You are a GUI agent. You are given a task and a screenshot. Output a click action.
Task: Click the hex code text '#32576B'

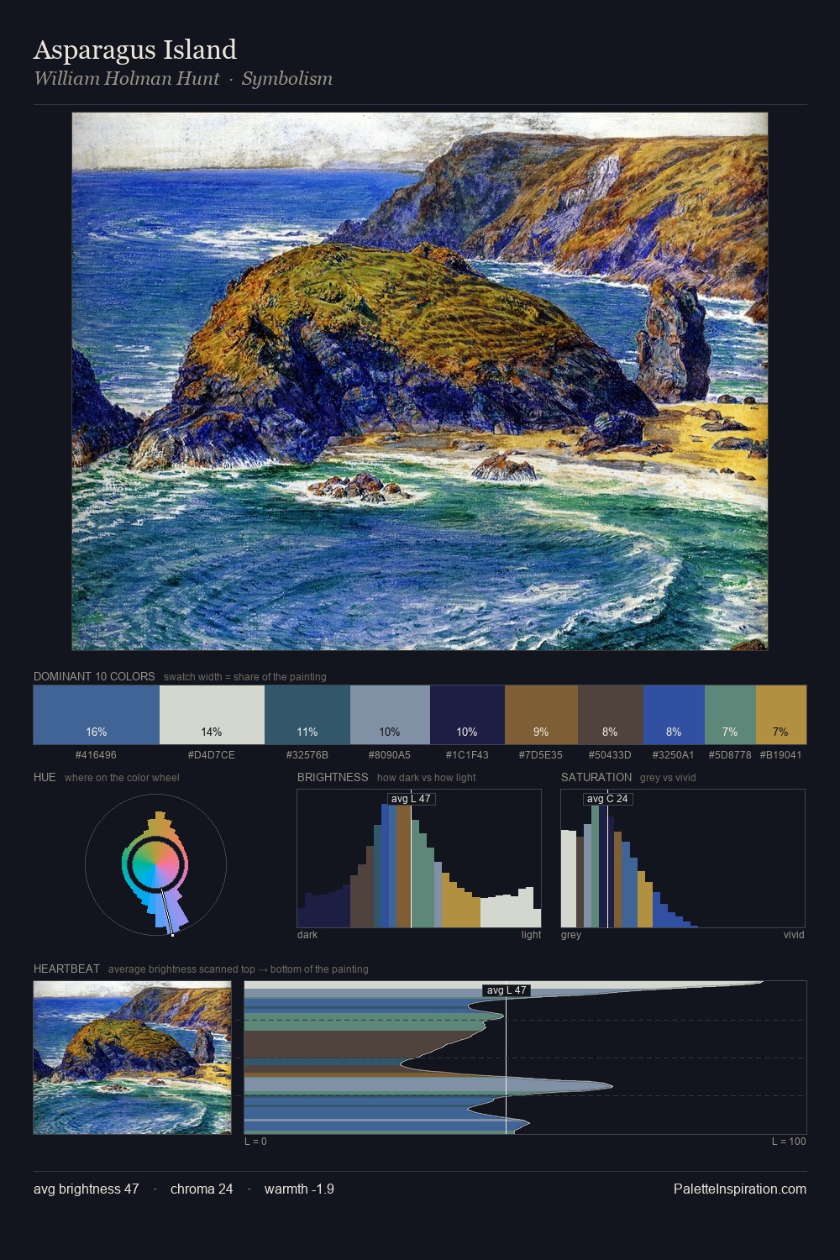tap(307, 754)
